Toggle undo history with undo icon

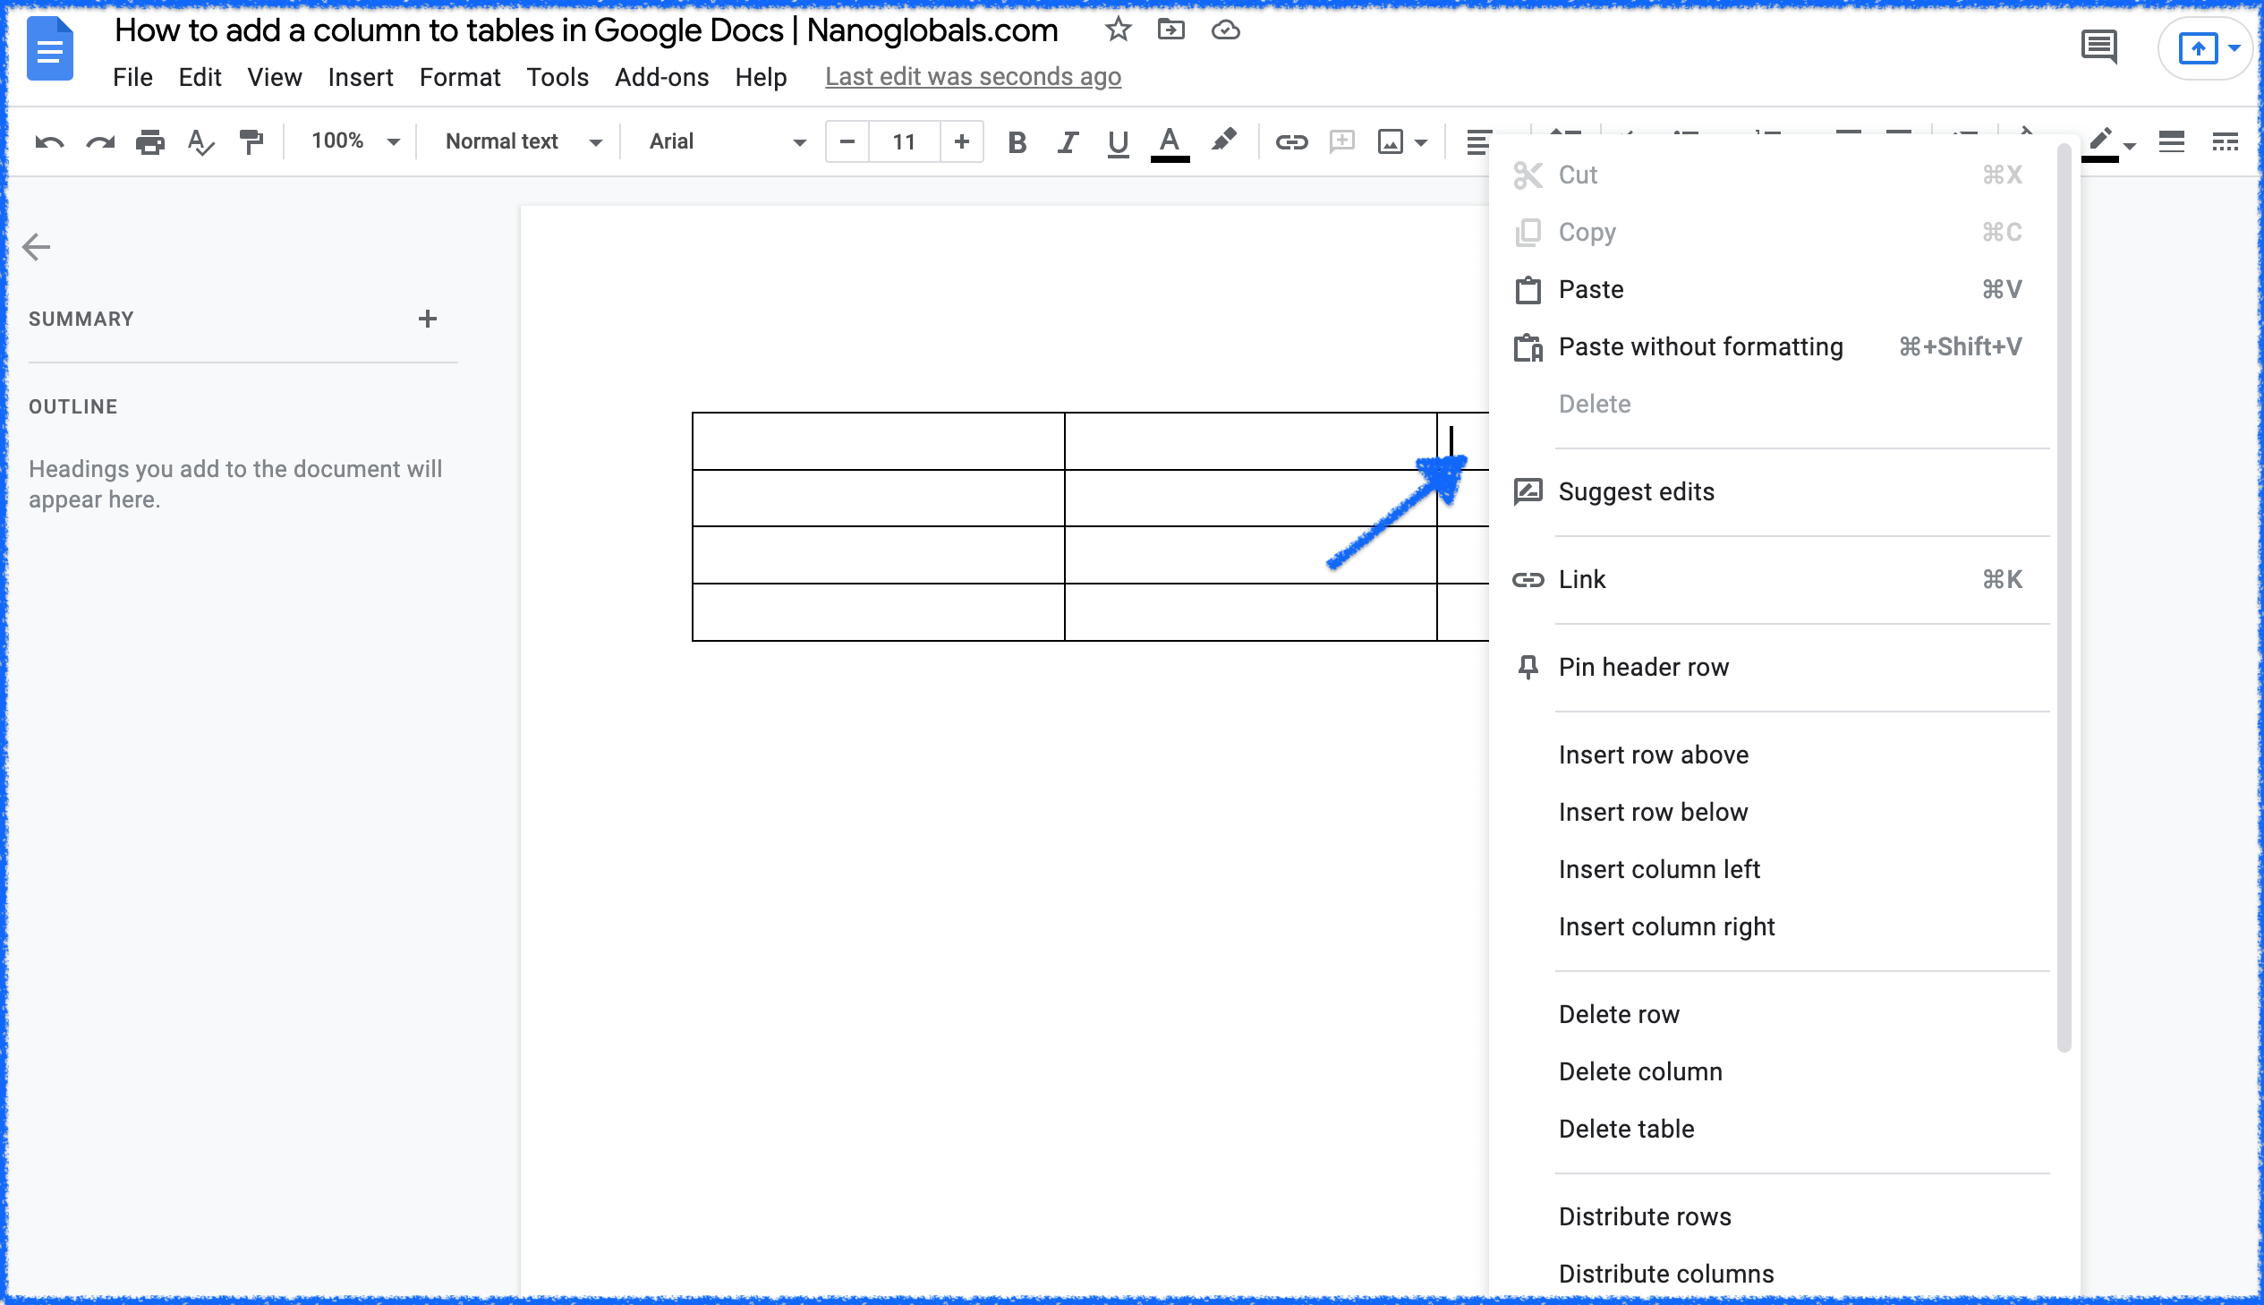48,141
